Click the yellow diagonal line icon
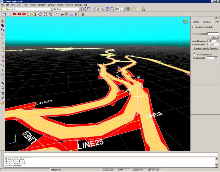 (x=133, y=9)
